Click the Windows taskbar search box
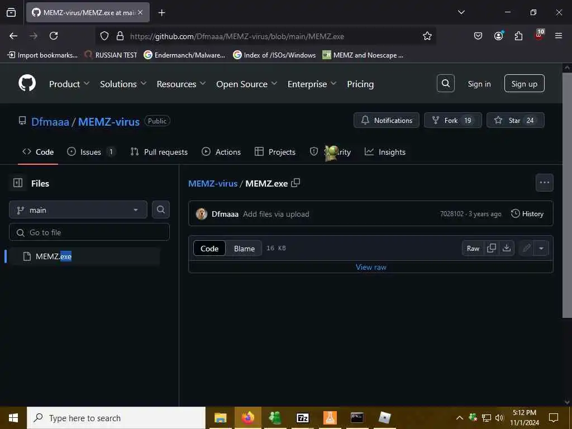The width and height of the screenshot is (572, 429). (x=116, y=418)
